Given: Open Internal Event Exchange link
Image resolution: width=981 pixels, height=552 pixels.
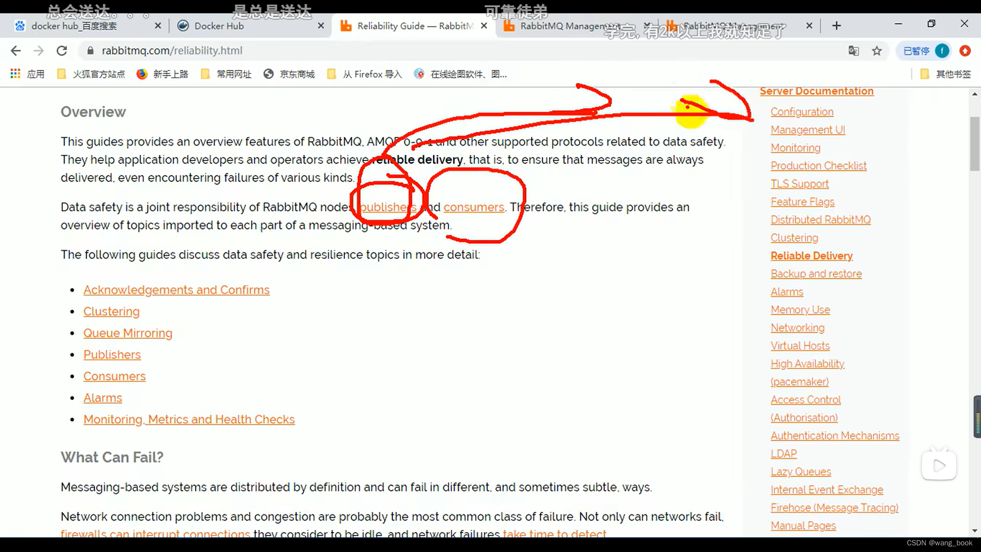Looking at the screenshot, I should (x=827, y=490).
